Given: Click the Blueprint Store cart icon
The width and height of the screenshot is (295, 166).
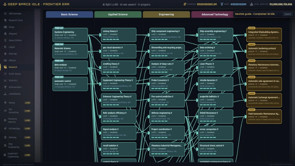Looking at the screenshot, I should [x=5, y=20].
